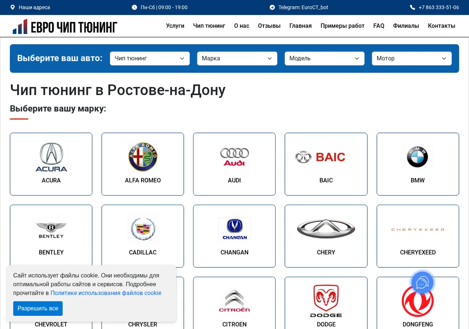
Task: Expand the Марка dropdown
Action: click(x=237, y=58)
